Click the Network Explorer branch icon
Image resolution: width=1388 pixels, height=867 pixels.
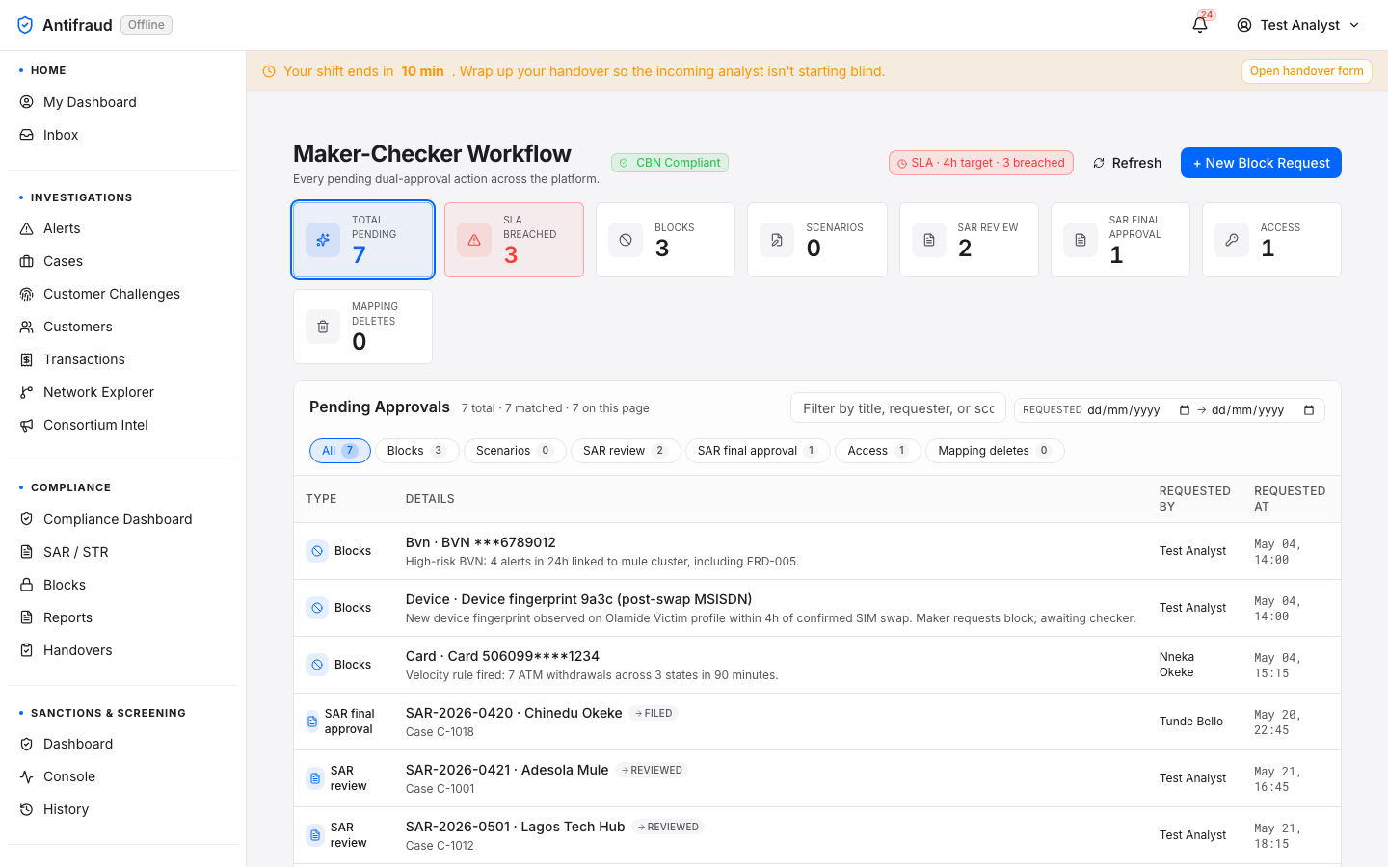click(x=27, y=392)
